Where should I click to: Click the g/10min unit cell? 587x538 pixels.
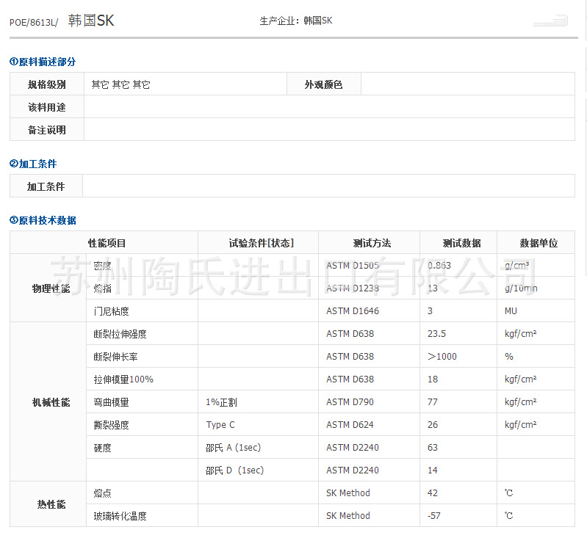pyautogui.click(x=536, y=288)
